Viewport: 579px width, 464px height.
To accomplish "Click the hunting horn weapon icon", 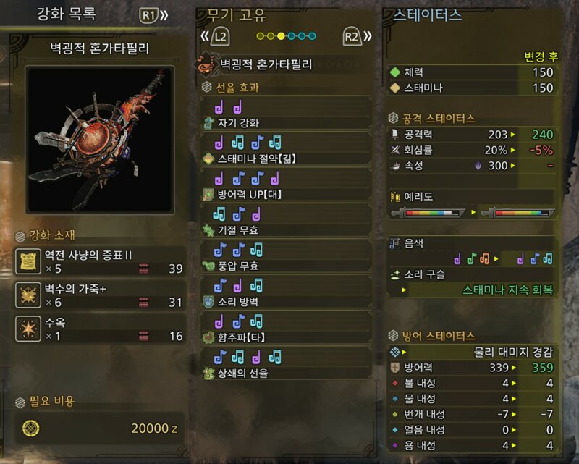I will 206,64.
